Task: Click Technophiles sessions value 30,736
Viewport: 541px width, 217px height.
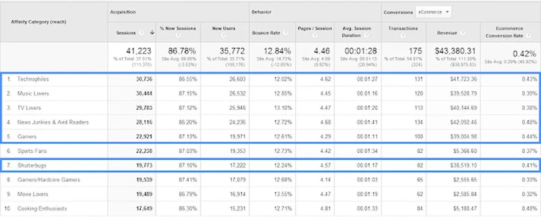Action: [144, 79]
